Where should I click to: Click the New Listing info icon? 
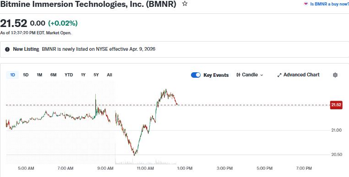(x=7, y=49)
